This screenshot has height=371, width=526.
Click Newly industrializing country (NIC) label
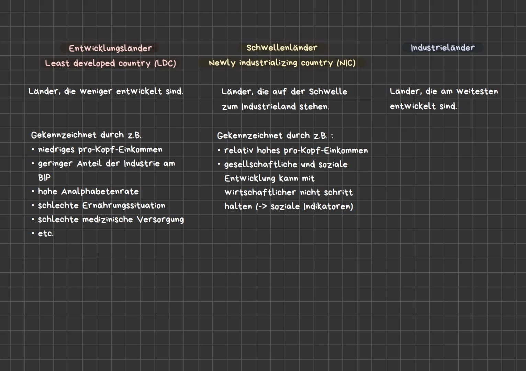point(282,63)
